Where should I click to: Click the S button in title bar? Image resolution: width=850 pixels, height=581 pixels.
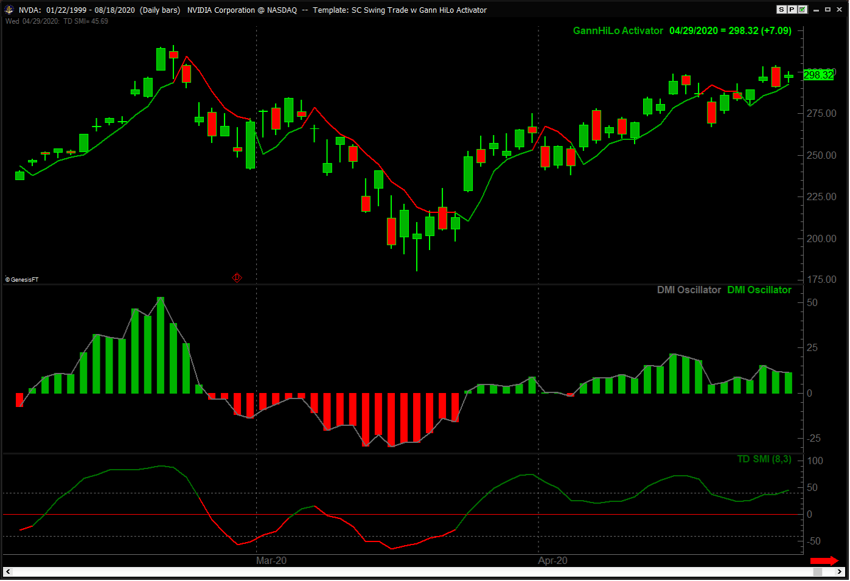(x=782, y=10)
